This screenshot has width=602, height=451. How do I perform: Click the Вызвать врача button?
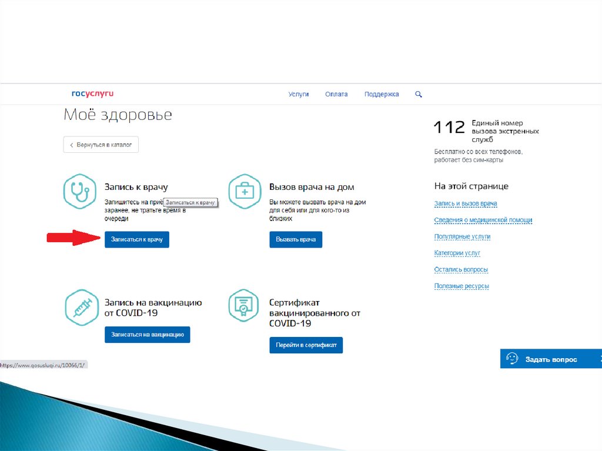click(x=296, y=239)
